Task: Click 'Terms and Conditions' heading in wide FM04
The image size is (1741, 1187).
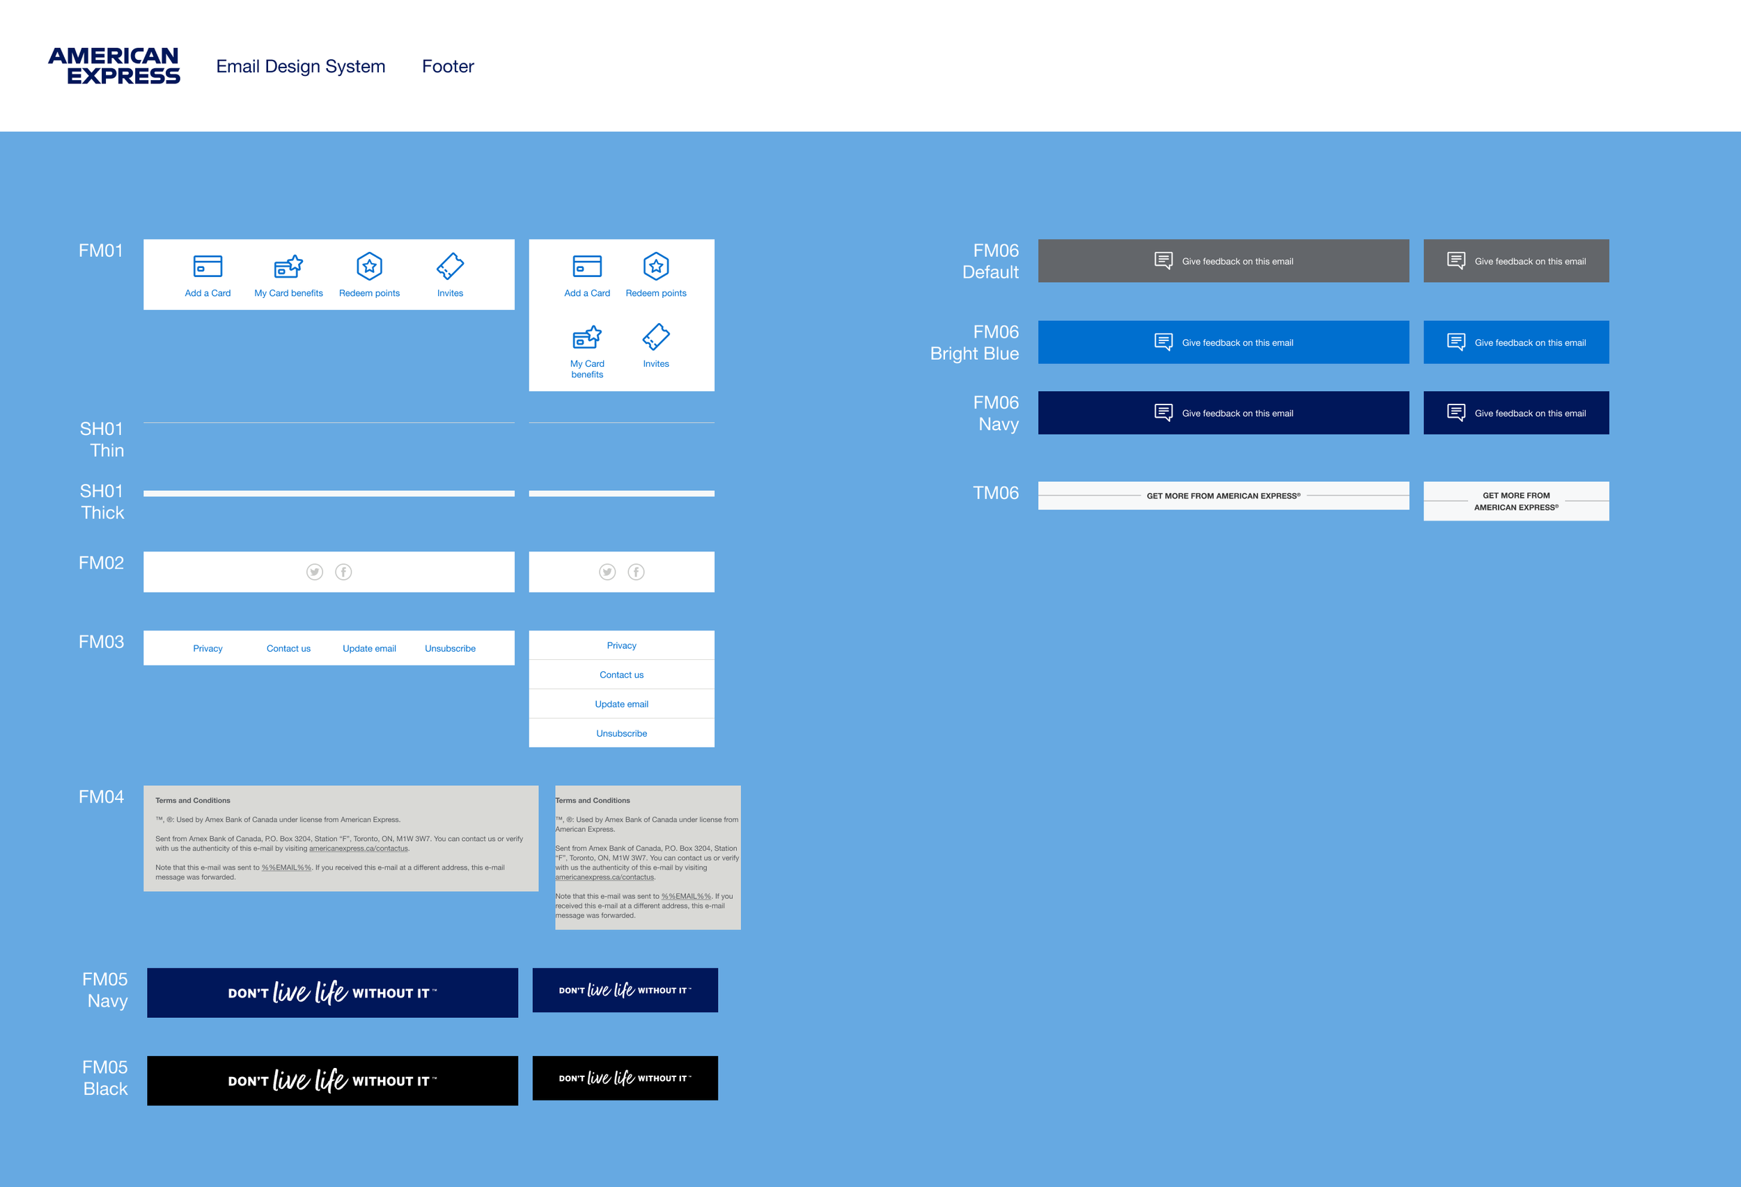Action: [192, 801]
